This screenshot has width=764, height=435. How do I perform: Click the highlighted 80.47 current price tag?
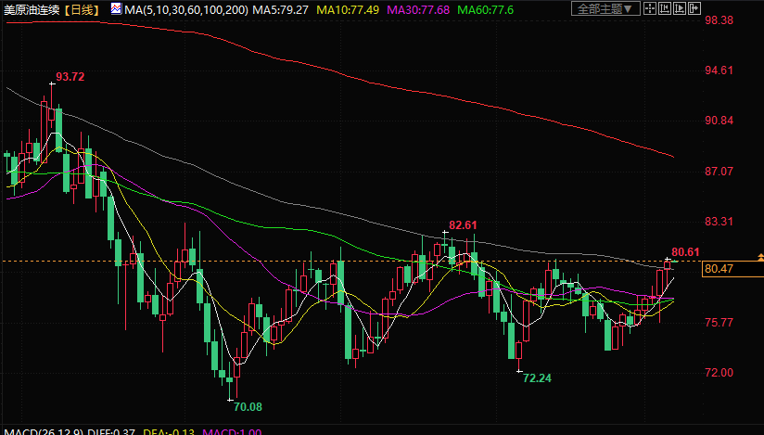pos(719,269)
